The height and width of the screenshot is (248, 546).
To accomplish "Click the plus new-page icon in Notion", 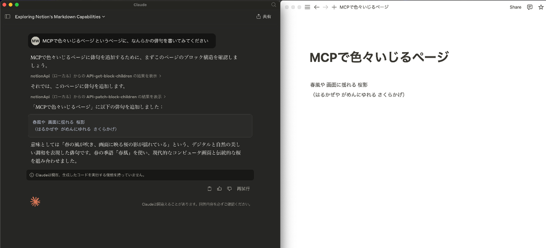I will pos(334,7).
